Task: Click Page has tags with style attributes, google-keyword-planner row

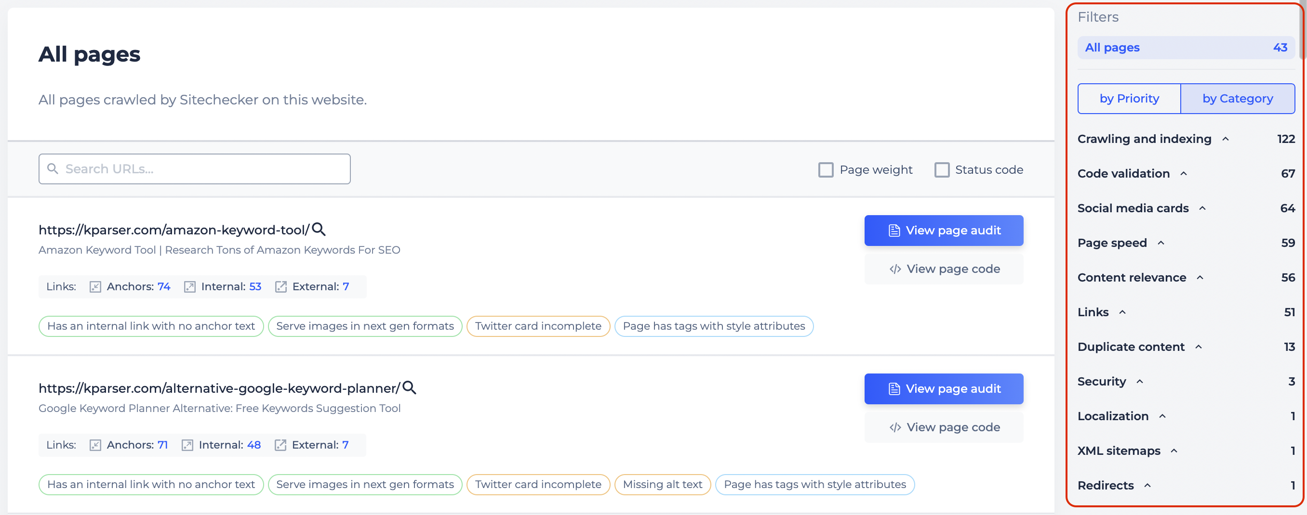Action: pos(814,485)
